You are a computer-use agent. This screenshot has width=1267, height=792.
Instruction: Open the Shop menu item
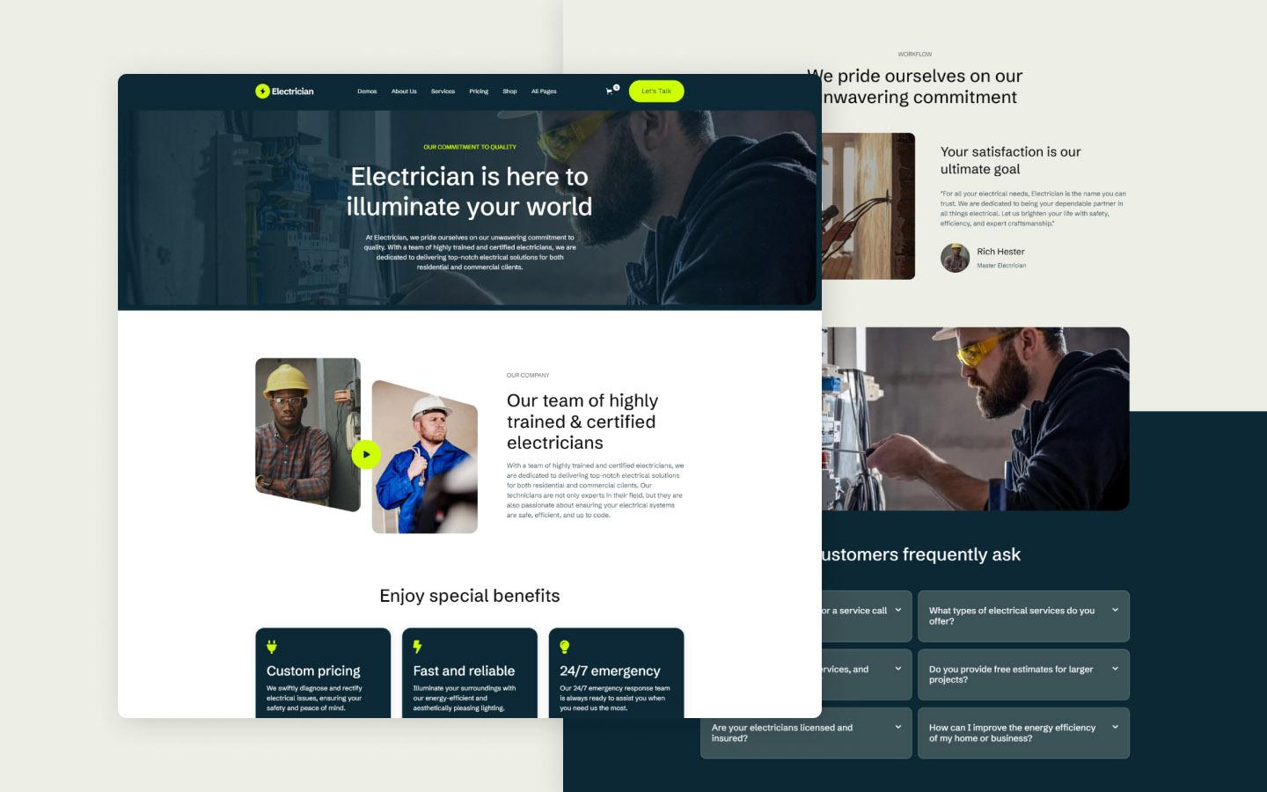click(x=509, y=92)
